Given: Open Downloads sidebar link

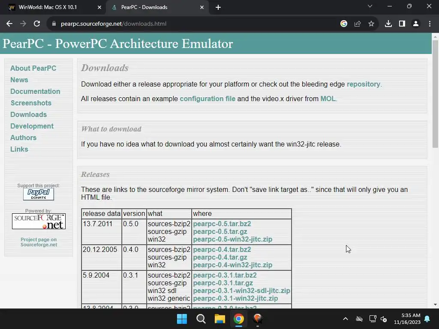Looking at the screenshot, I should pos(29,114).
